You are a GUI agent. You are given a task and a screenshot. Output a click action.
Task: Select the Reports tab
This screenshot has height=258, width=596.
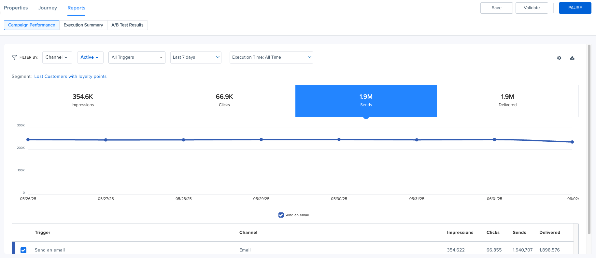[77, 8]
